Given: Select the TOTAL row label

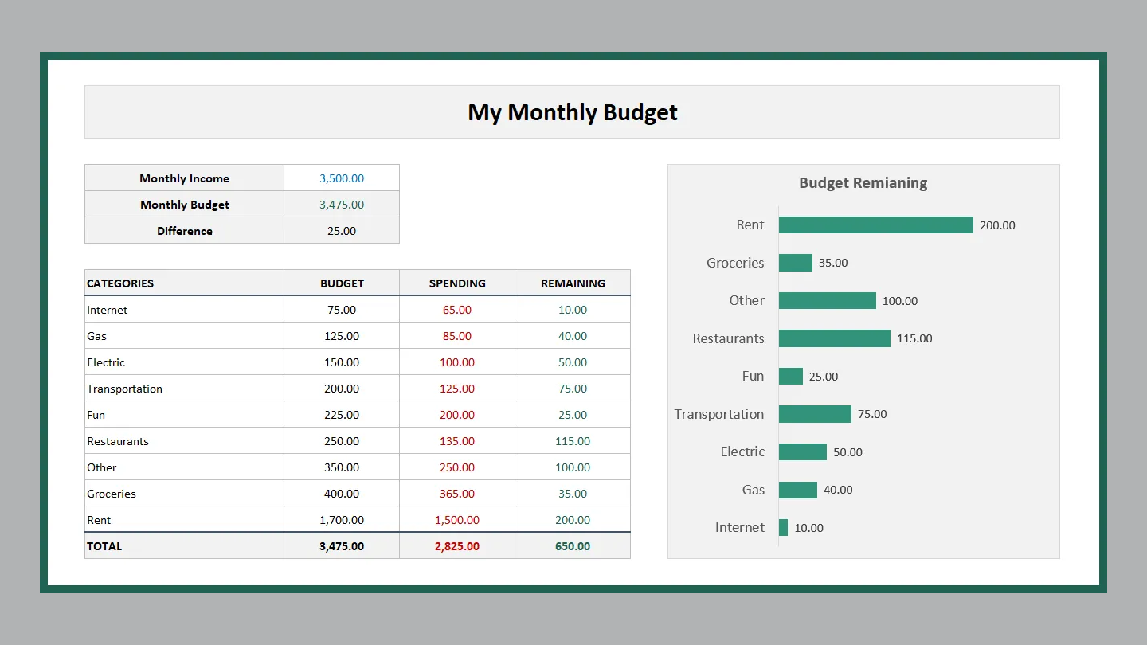Looking at the screenshot, I should [184, 546].
